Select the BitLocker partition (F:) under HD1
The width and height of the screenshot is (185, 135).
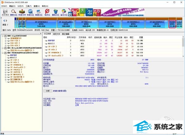(x=22, y=50)
